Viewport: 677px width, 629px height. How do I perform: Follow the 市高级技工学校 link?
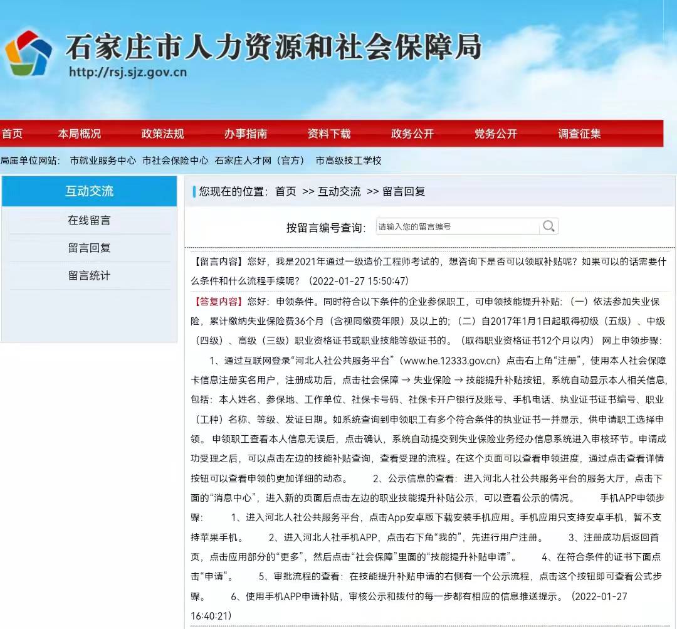click(349, 161)
